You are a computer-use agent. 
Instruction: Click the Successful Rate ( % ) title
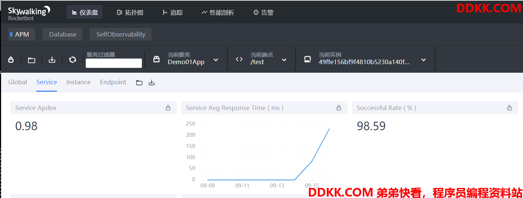tap(386, 108)
